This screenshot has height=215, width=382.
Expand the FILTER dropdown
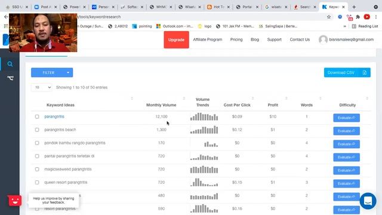point(52,73)
